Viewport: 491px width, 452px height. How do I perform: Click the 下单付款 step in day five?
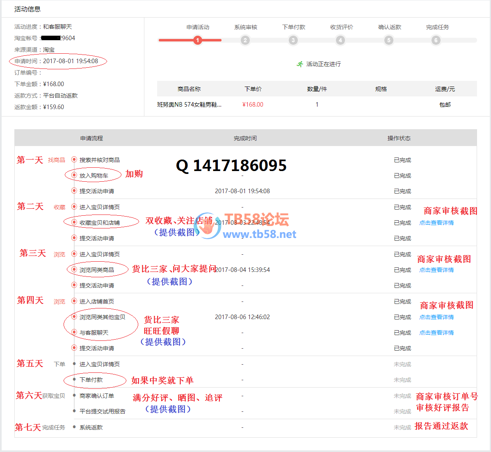91,380
